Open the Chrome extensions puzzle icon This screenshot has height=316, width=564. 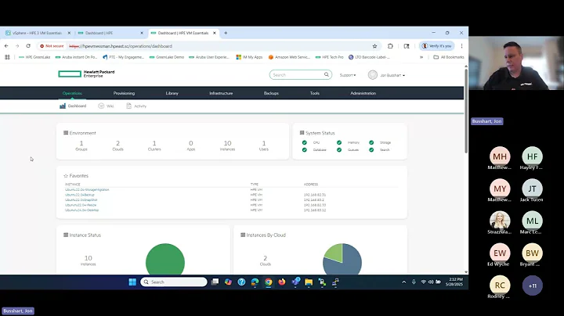[x=390, y=46]
